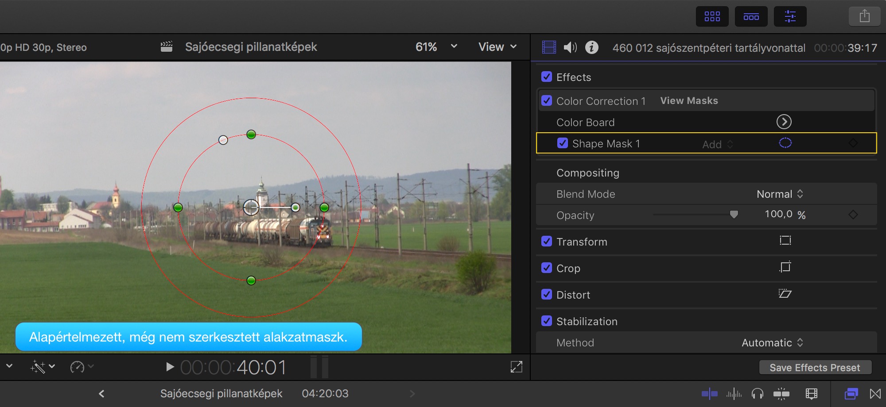
Task: Show the Effects browser icon
Action: (x=851, y=393)
